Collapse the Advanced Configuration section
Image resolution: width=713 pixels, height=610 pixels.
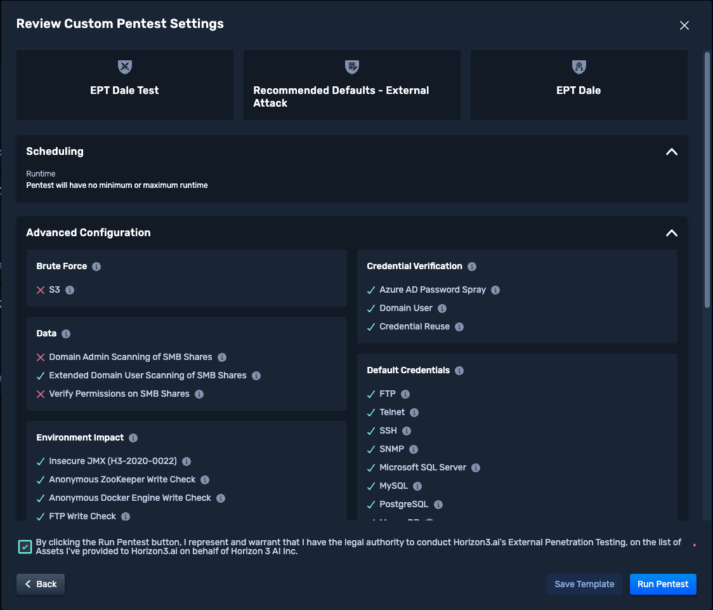point(671,233)
